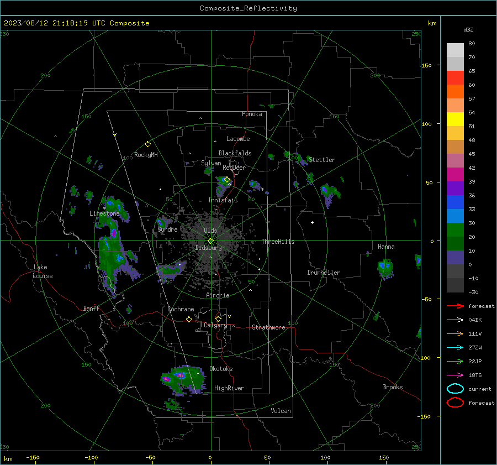The width and height of the screenshot is (497, 465).
Task: Click the dBZ legend heading
Action: tap(468, 29)
